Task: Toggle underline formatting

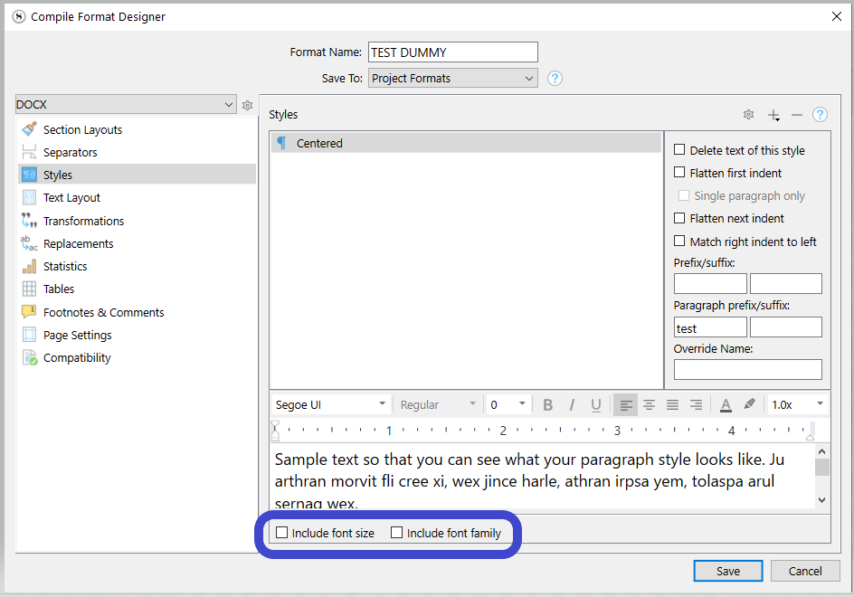Action: click(x=596, y=404)
